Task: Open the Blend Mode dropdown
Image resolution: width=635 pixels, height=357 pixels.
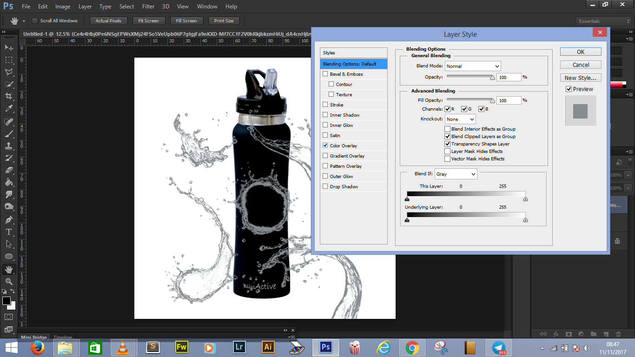Action: coord(473,66)
